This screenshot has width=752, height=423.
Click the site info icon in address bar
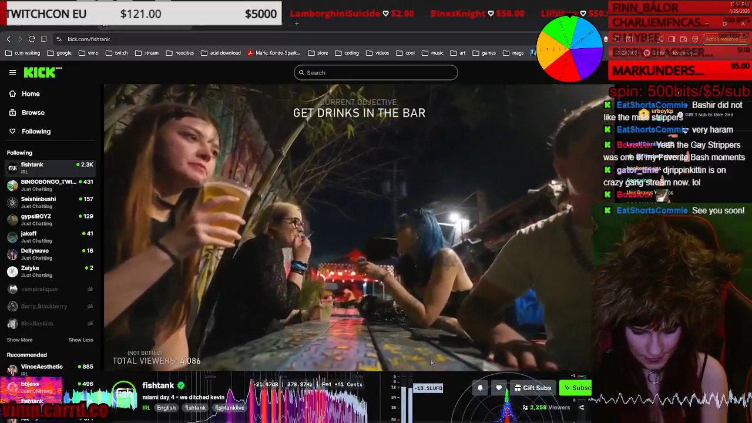pos(59,39)
